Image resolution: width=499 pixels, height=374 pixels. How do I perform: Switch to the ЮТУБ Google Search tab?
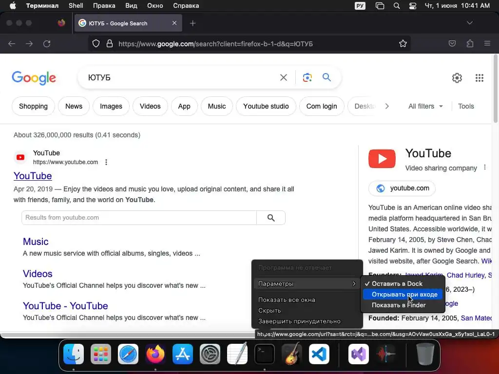(x=128, y=23)
